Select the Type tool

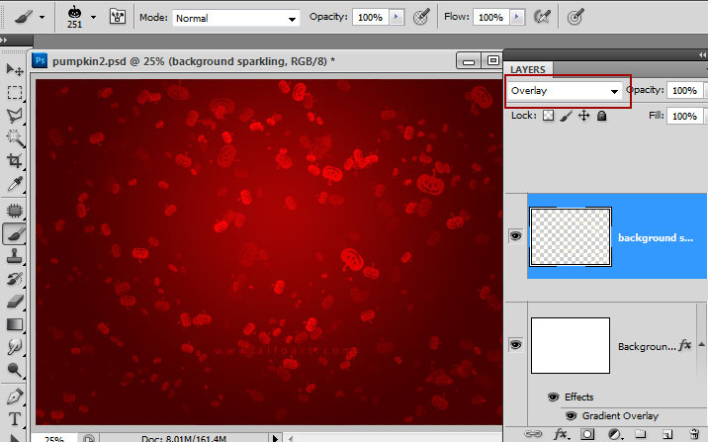(15, 417)
